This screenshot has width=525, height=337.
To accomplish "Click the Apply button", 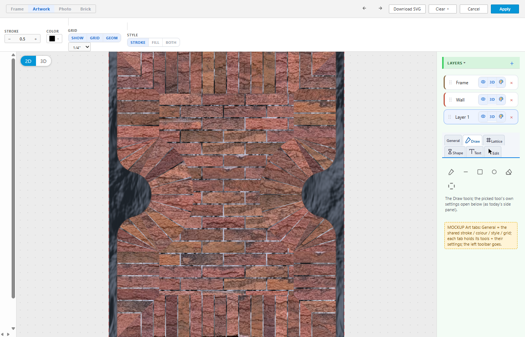I will pyautogui.click(x=505, y=9).
